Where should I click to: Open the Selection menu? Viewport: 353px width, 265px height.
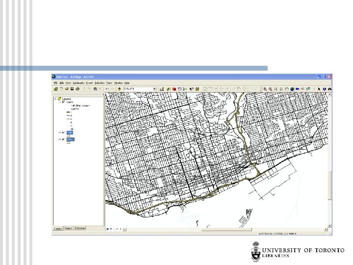coord(100,83)
